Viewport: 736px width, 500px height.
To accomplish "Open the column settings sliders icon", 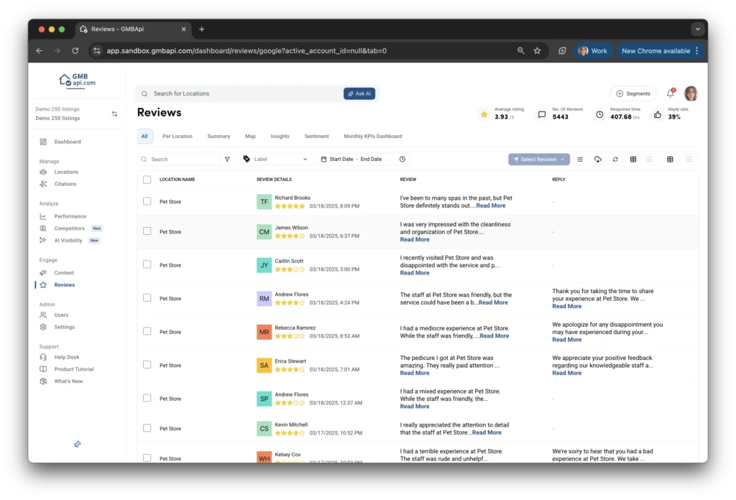I will (x=580, y=159).
